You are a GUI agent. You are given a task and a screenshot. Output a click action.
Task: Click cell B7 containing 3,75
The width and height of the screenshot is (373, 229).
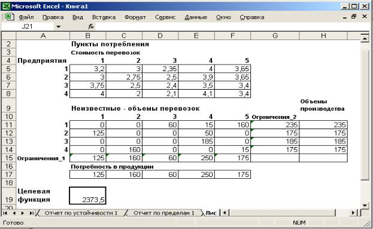(88, 86)
